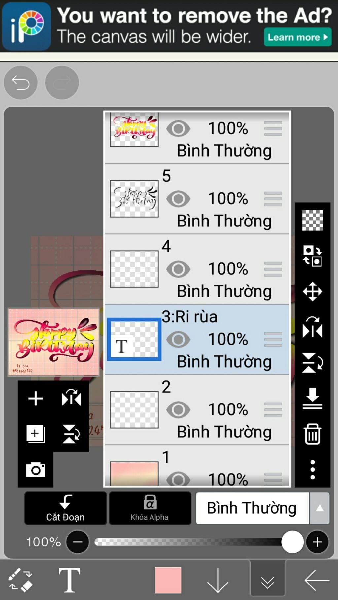Click the Cắt Đoạn clipping button
This screenshot has width=338, height=600.
point(65,508)
